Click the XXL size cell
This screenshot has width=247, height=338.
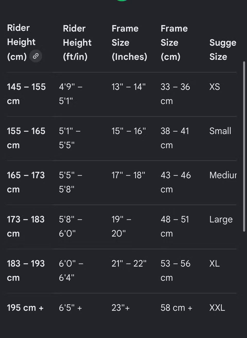tap(217, 308)
